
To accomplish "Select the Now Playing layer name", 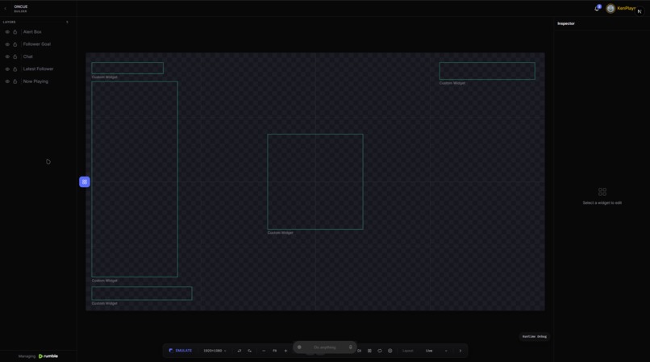I will (35, 81).
